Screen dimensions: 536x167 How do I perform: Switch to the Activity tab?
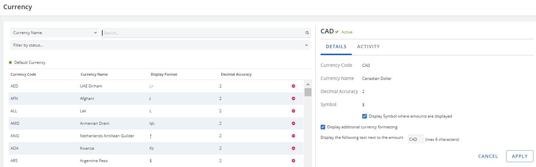tap(368, 46)
